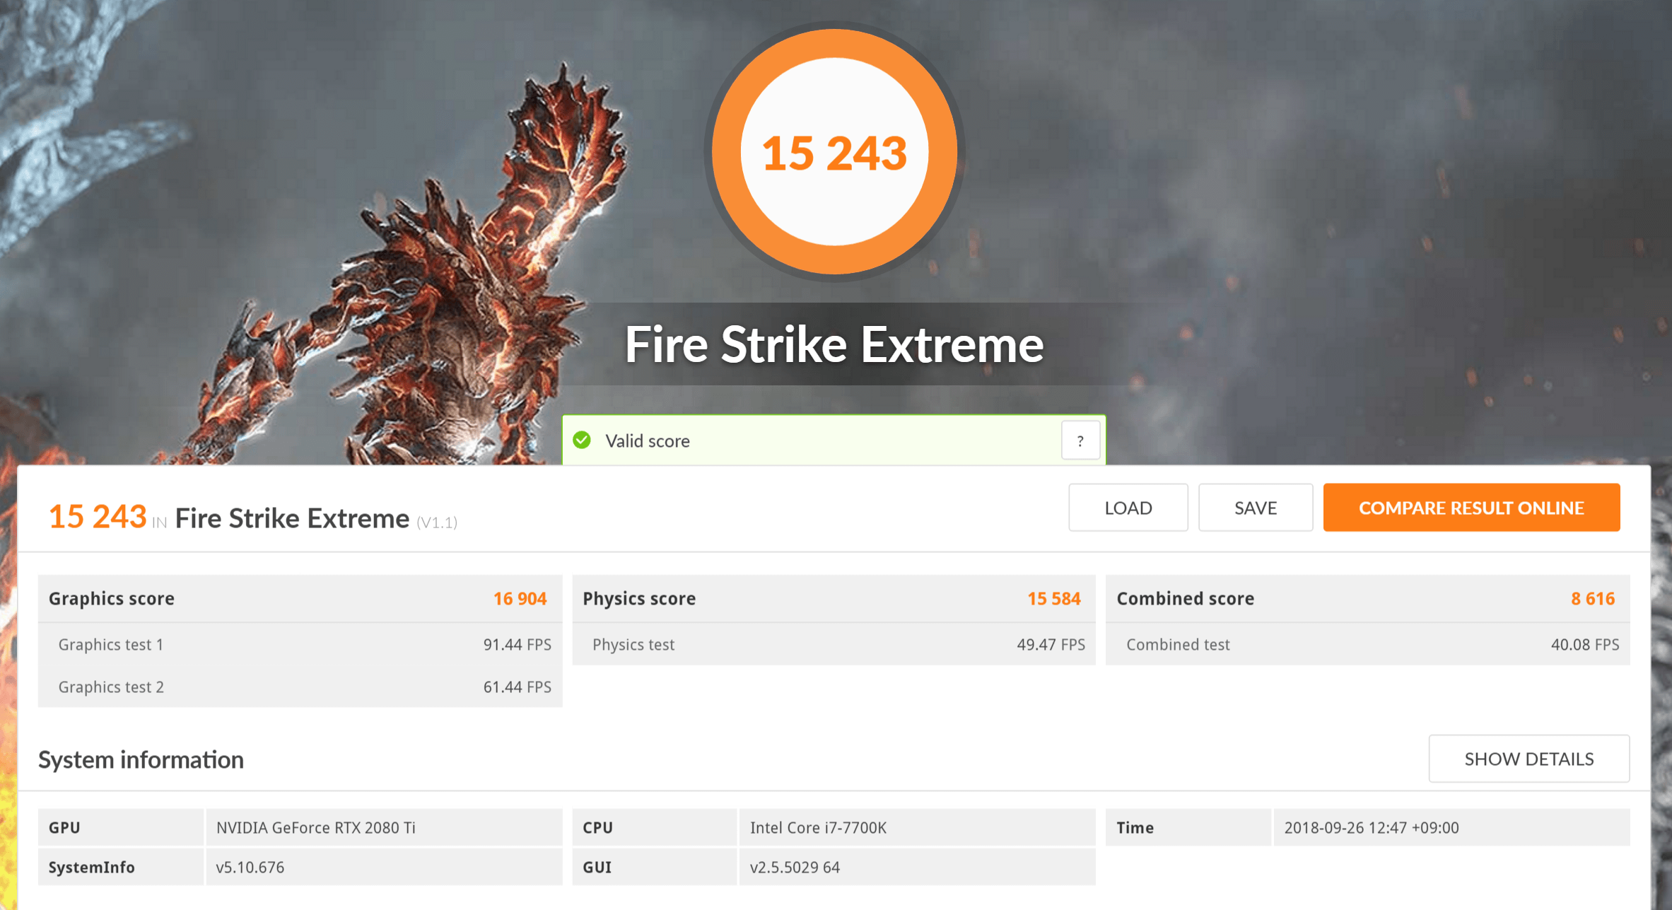This screenshot has width=1672, height=910.
Task: Click the orange 15 243 in the result header
Action: (98, 517)
